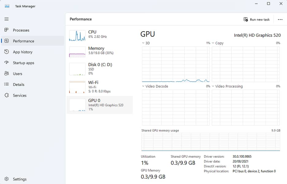Open the Processes page icon
This screenshot has width=287, height=184.
coord(6,30)
